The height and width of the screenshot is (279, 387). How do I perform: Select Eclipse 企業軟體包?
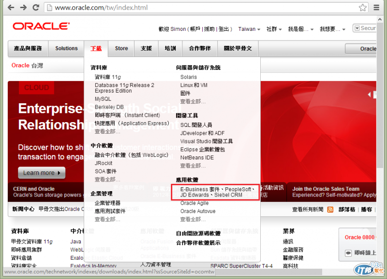pyautogui.click(x=202, y=150)
